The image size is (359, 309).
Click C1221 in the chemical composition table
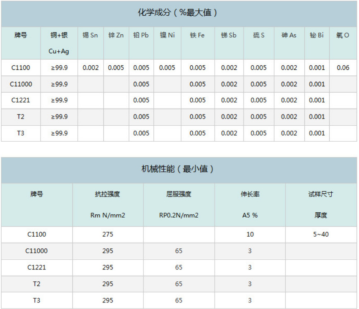click(x=21, y=100)
